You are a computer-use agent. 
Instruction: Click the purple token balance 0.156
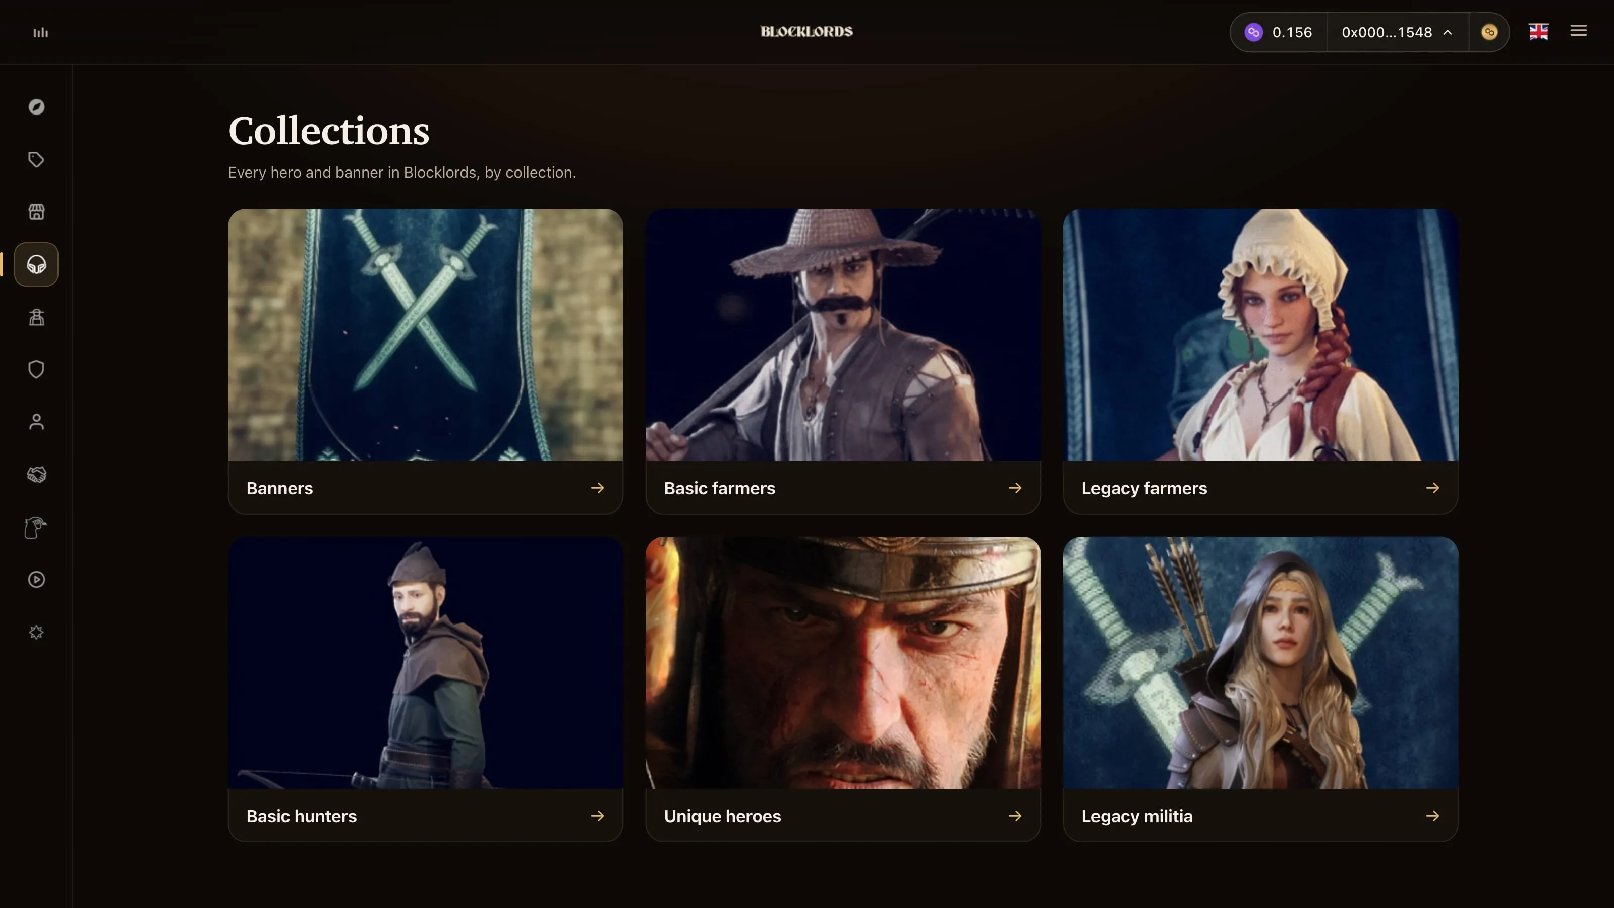tap(1278, 32)
